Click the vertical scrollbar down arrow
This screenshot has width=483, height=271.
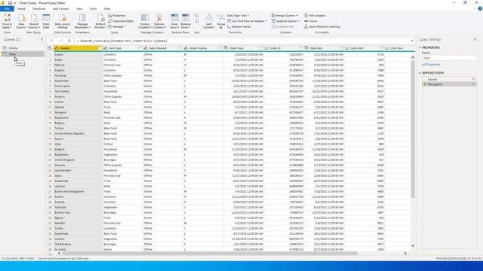point(413,246)
